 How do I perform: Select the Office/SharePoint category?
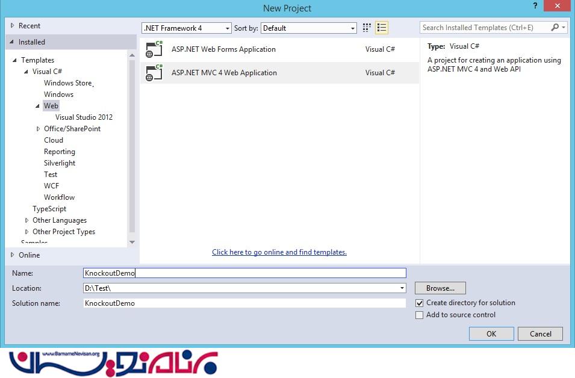[72, 129]
